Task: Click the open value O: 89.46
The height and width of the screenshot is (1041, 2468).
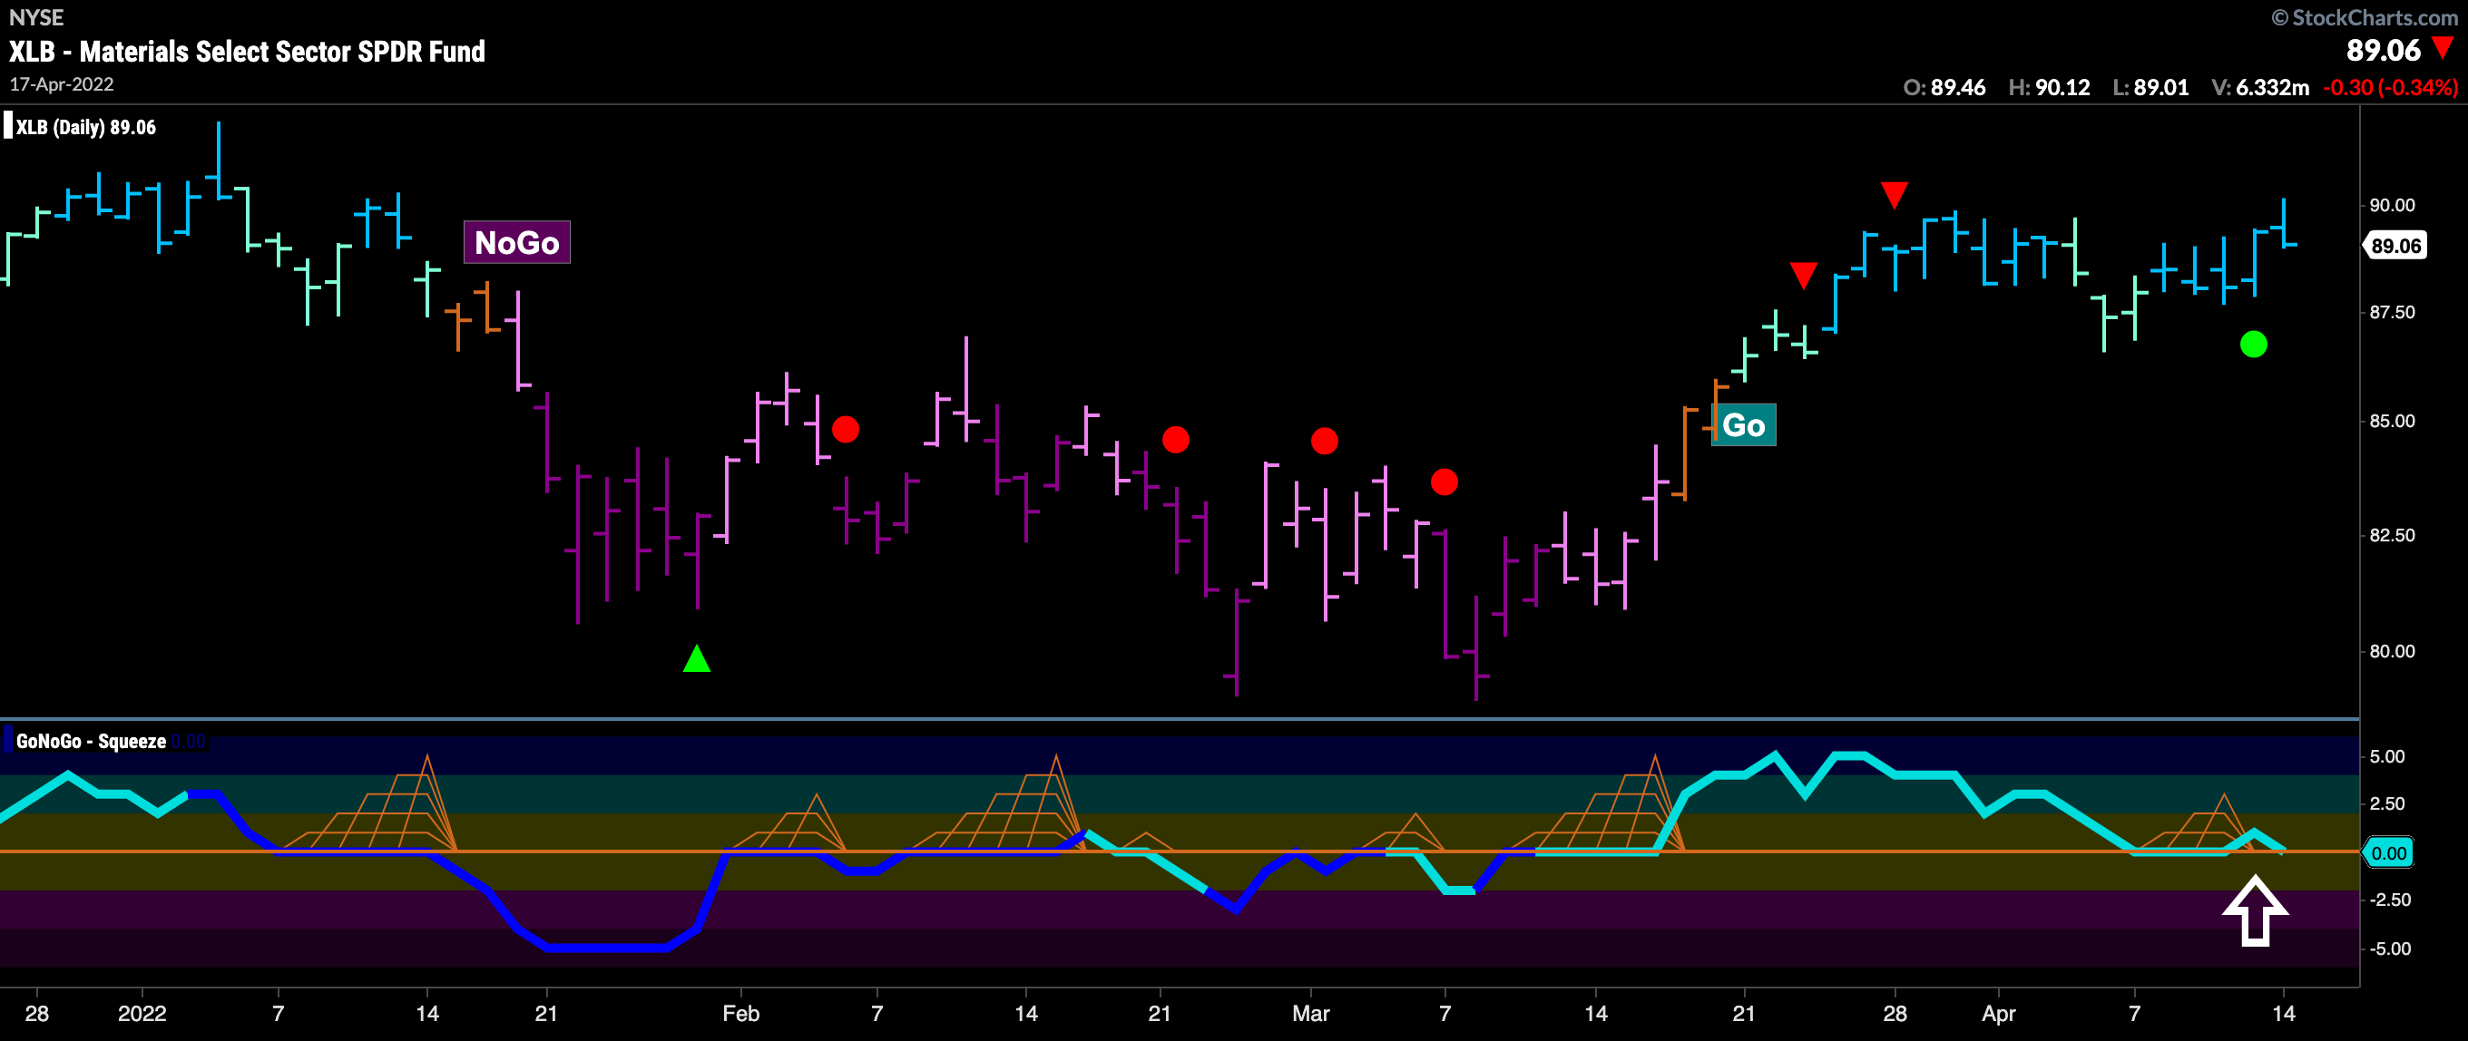Action: (x=1944, y=87)
